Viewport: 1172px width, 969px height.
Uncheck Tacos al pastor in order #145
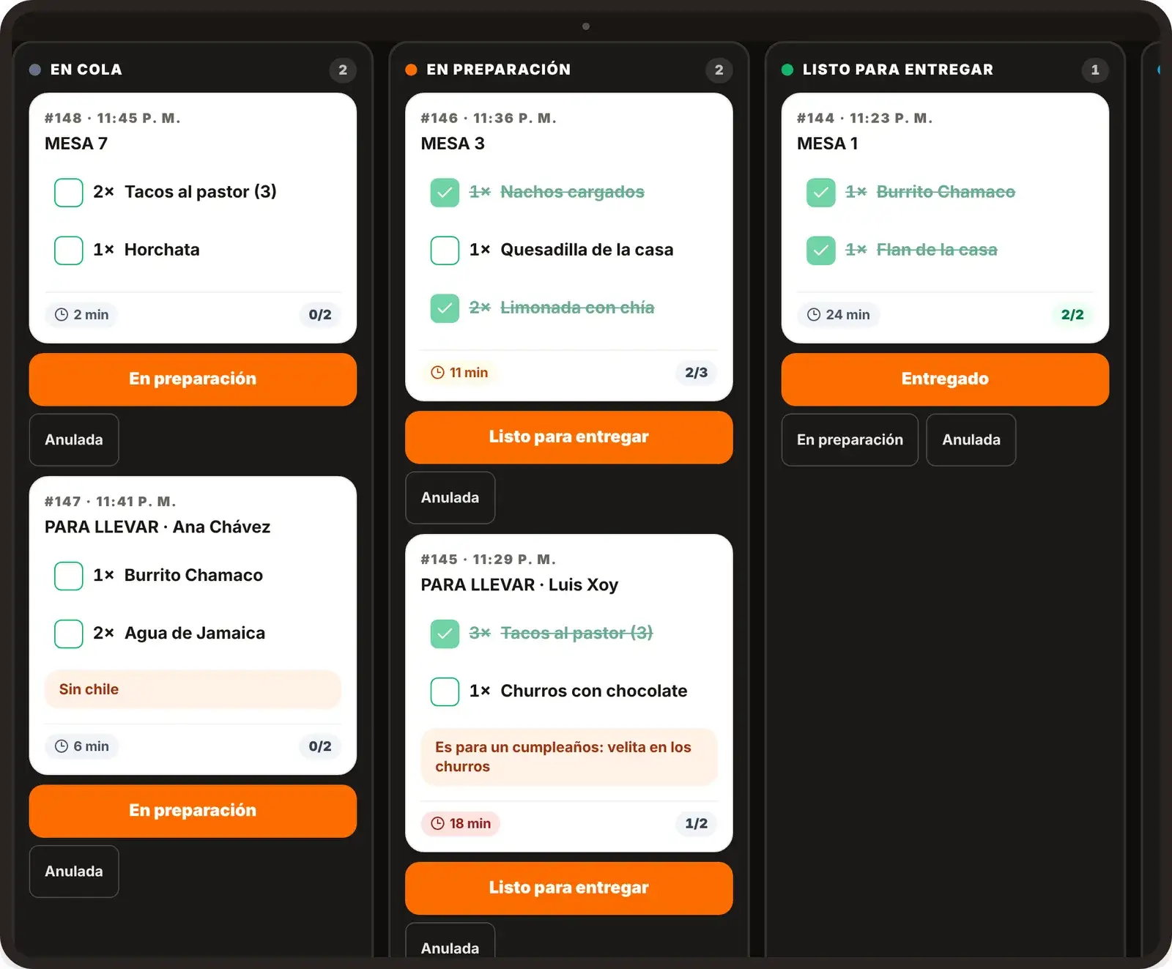point(445,634)
